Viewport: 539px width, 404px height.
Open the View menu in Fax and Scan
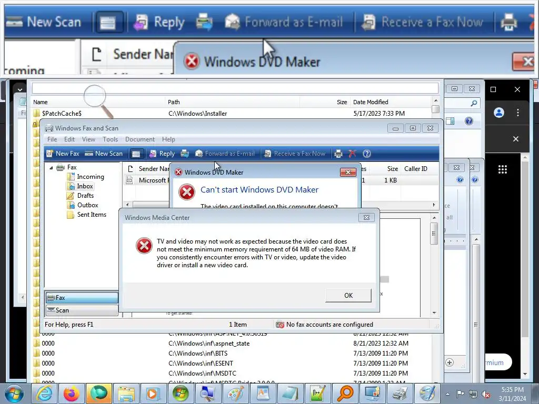click(x=88, y=139)
